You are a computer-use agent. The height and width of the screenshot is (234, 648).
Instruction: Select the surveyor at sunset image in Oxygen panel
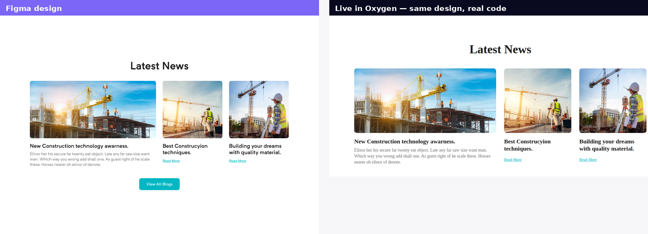[538, 101]
